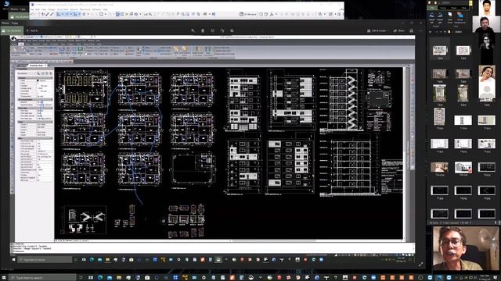Image resolution: width=501 pixels, height=281 pixels.
Task: Click the heart favorite icon in Photos toolbar
Action: point(212,30)
